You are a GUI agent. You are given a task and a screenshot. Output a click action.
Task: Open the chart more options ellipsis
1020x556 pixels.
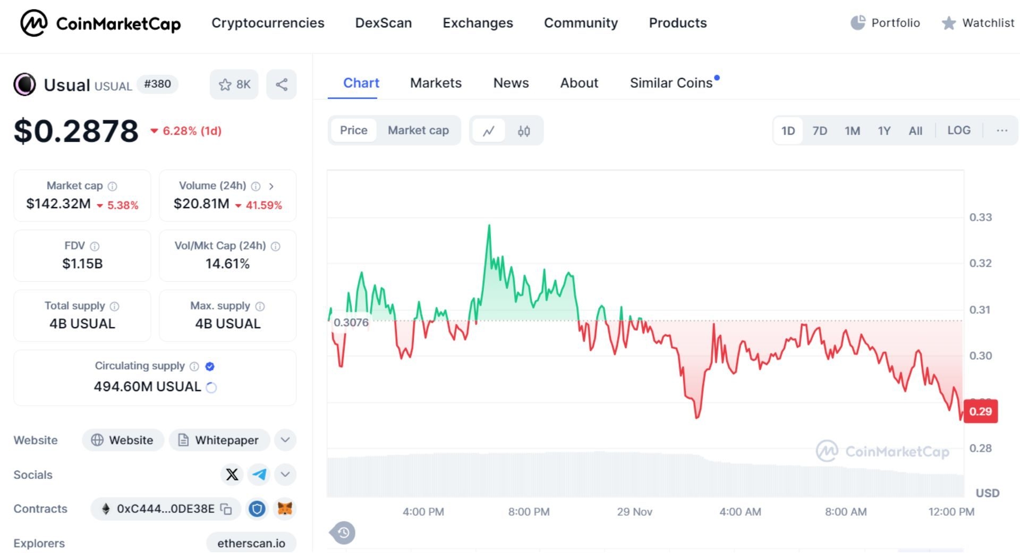click(1002, 131)
